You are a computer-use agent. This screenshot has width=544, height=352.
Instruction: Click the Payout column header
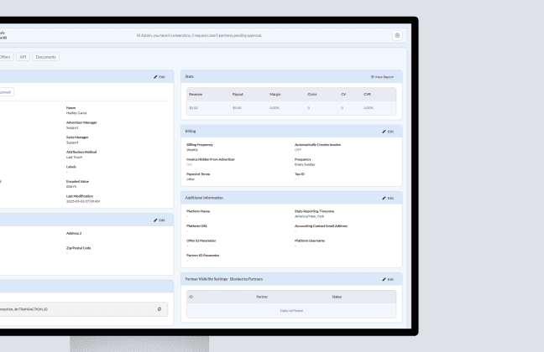[238, 94]
